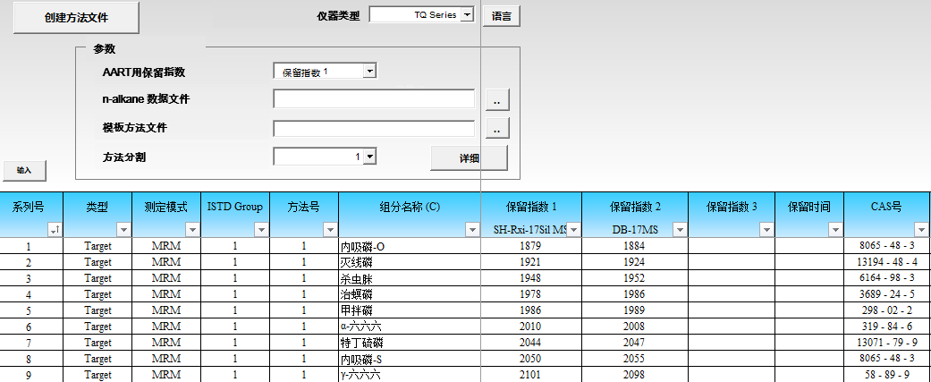The width and height of the screenshot is (931, 382).
Task: Click the n-alkane 数据文件 input field
Action: click(374, 99)
